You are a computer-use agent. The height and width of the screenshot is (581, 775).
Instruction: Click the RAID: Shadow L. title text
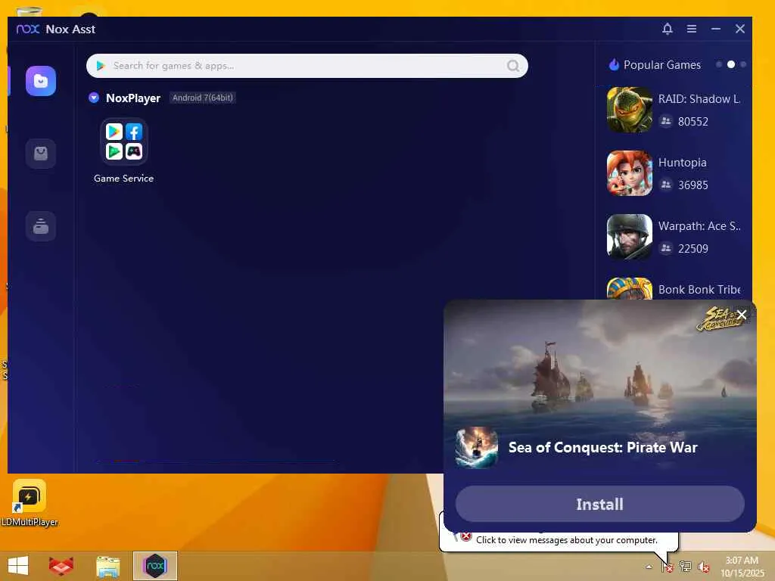pyautogui.click(x=699, y=99)
